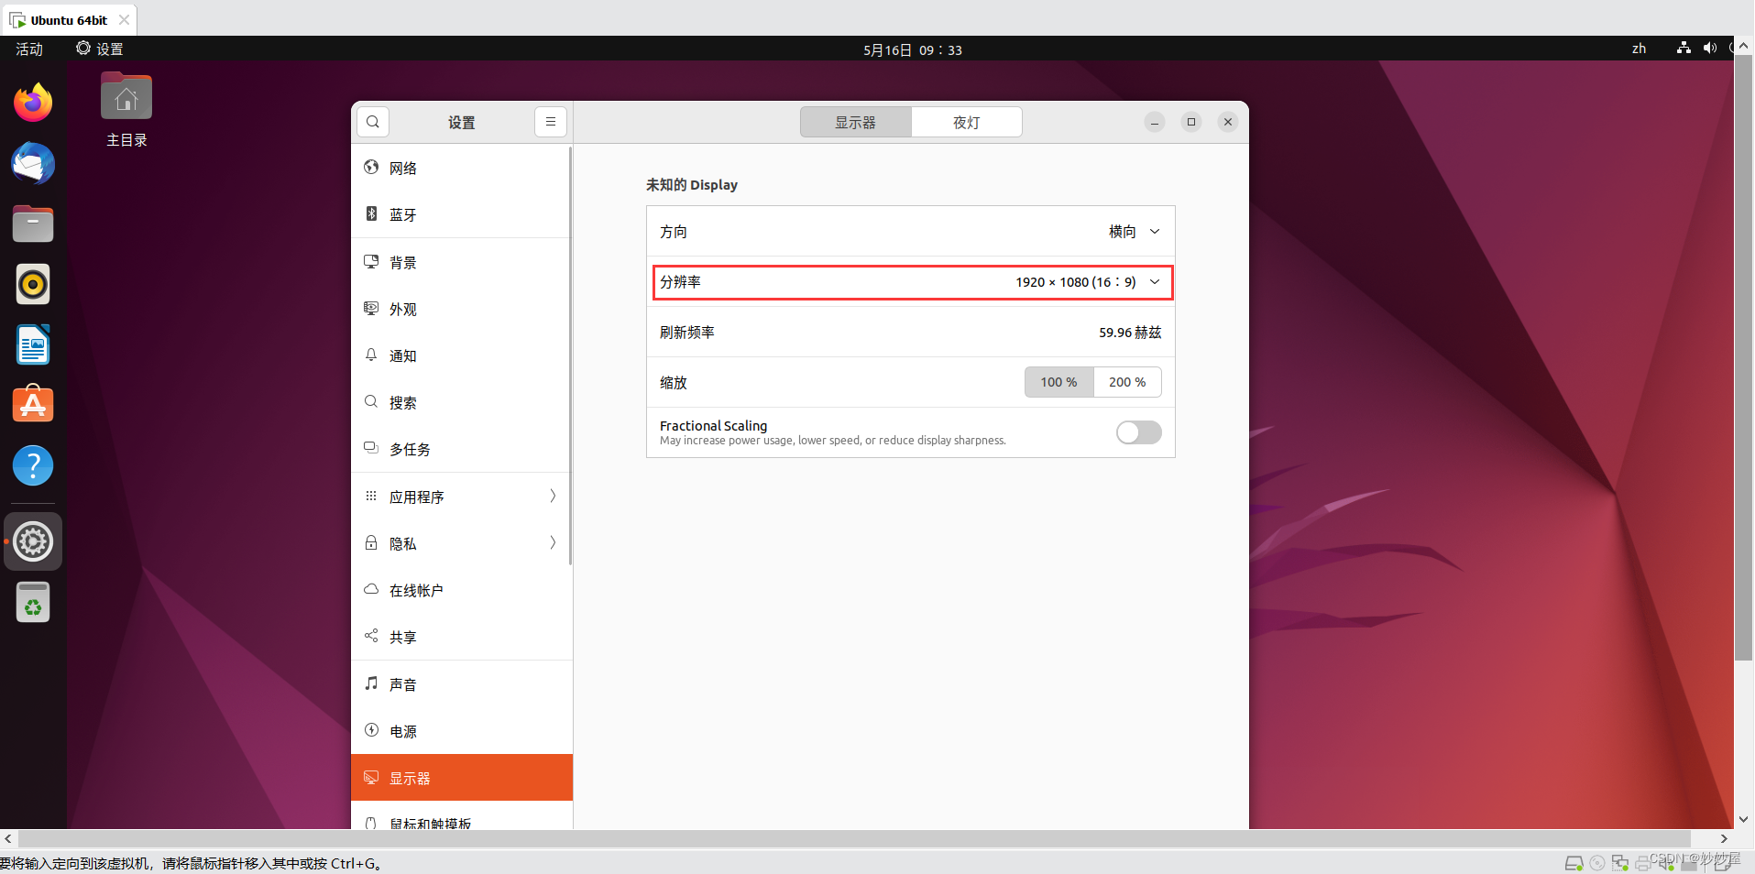Viewport: 1755px width, 874px height.
Task: Open 搜索 settings panel
Action: (461, 402)
